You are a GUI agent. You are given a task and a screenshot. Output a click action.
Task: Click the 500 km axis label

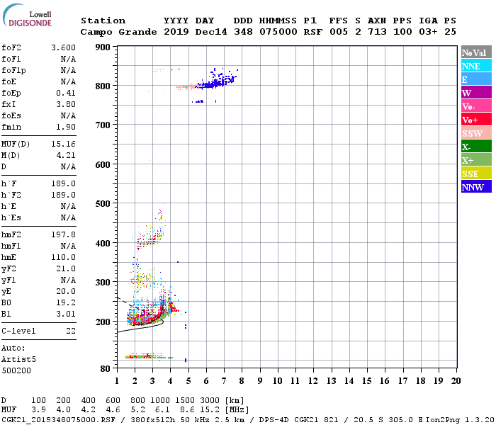(103, 204)
